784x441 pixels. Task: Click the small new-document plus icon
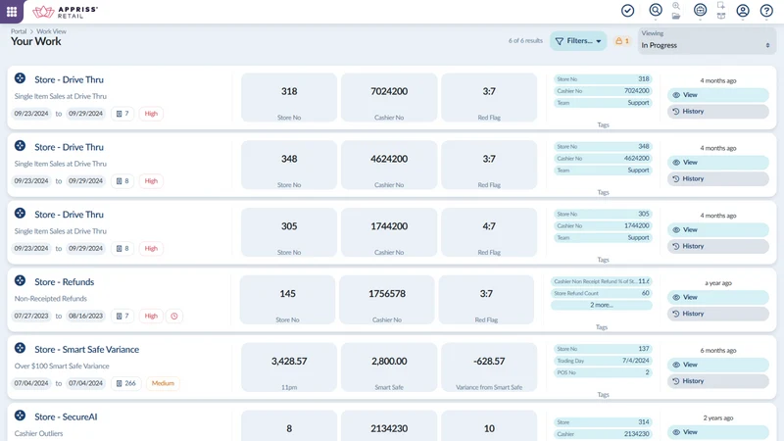pyautogui.click(x=721, y=6)
